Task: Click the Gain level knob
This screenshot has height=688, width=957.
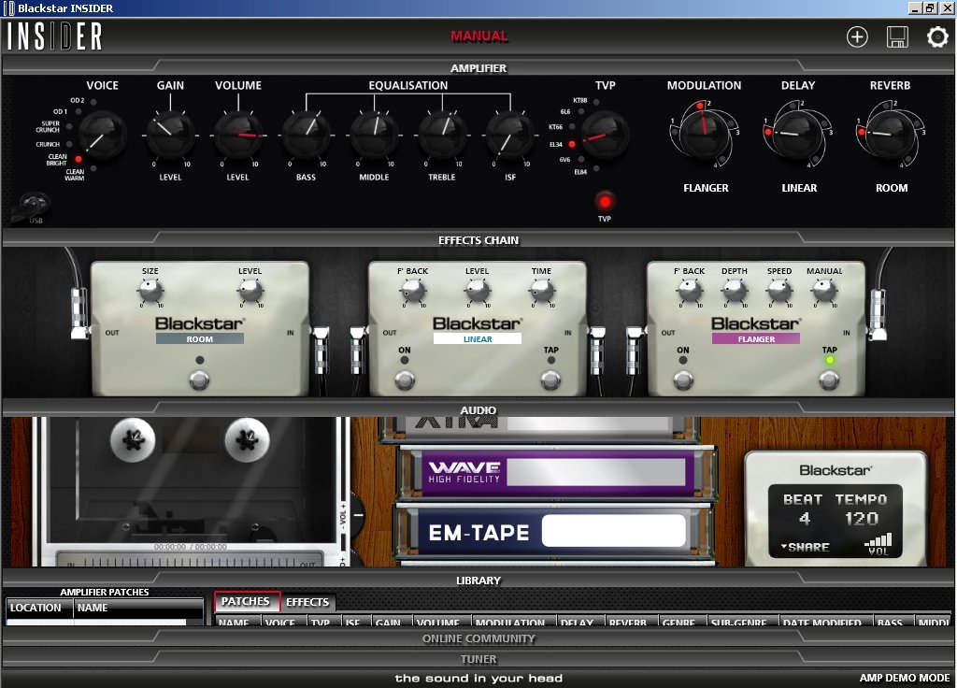Action: point(170,134)
